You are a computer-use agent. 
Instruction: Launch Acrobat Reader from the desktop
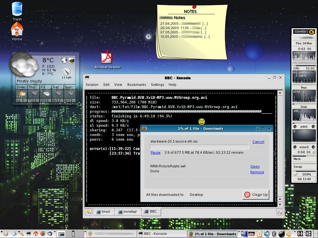(107, 57)
